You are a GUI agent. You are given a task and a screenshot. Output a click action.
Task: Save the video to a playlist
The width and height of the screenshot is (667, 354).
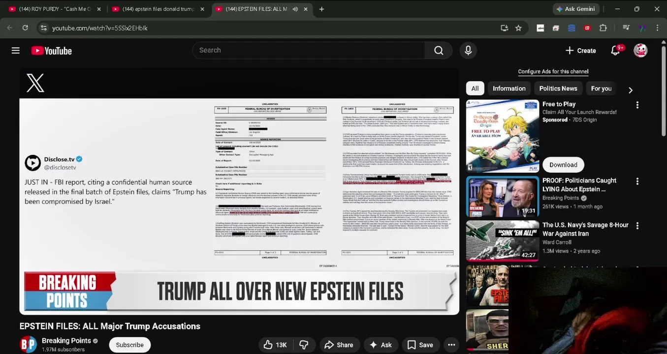point(420,345)
